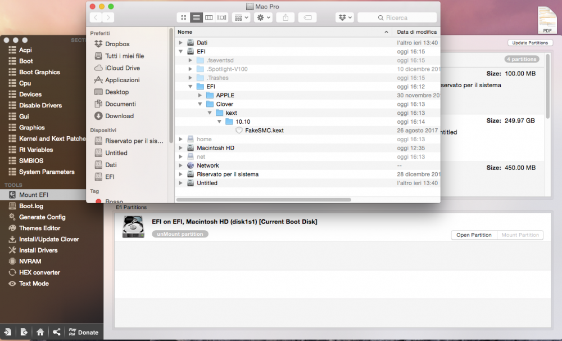The image size is (562, 341).
Task: Select Riservato per il sistema row in list
Action: (307, 174)
